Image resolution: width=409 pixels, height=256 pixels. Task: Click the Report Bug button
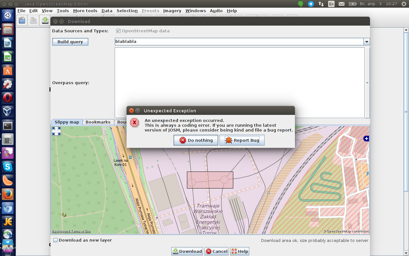click(242, 140)
